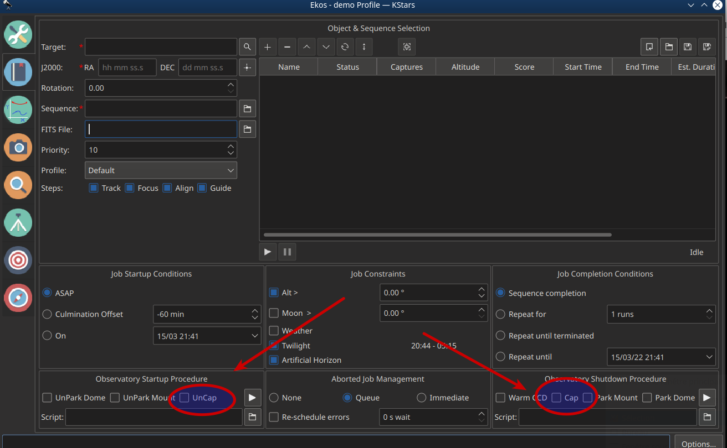Open the Guide module compass icon
727x448 pixels.
[18, 298]
